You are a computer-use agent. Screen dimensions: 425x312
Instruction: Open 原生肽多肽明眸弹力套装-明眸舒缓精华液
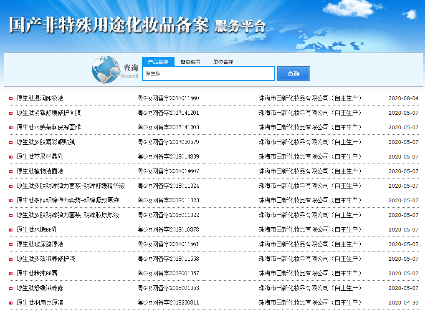click(x=71, y=186)
